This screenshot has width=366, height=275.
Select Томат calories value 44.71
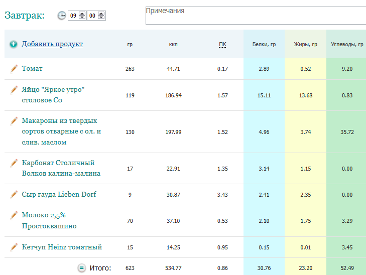173,69
